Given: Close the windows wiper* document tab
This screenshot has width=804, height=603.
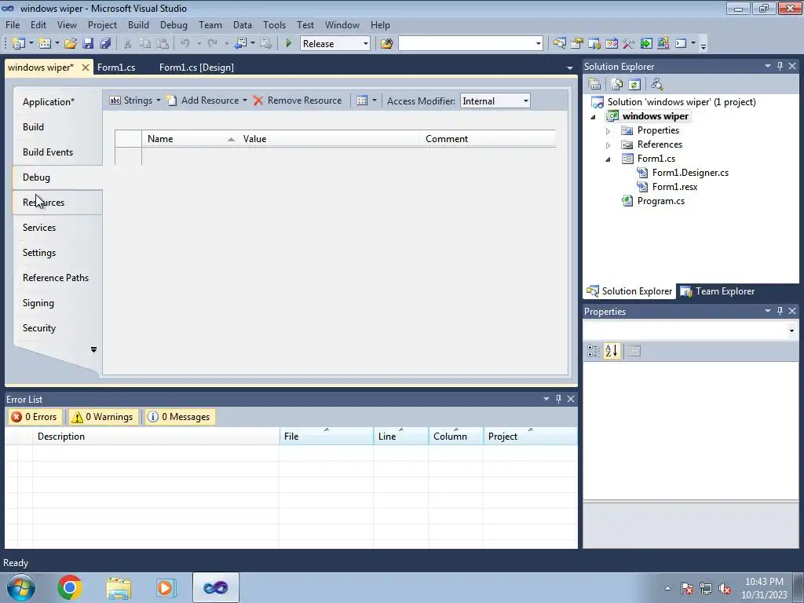Looking at the screenshot, I should click(86, 68).
